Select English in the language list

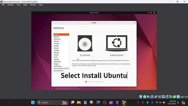[61, 34]
